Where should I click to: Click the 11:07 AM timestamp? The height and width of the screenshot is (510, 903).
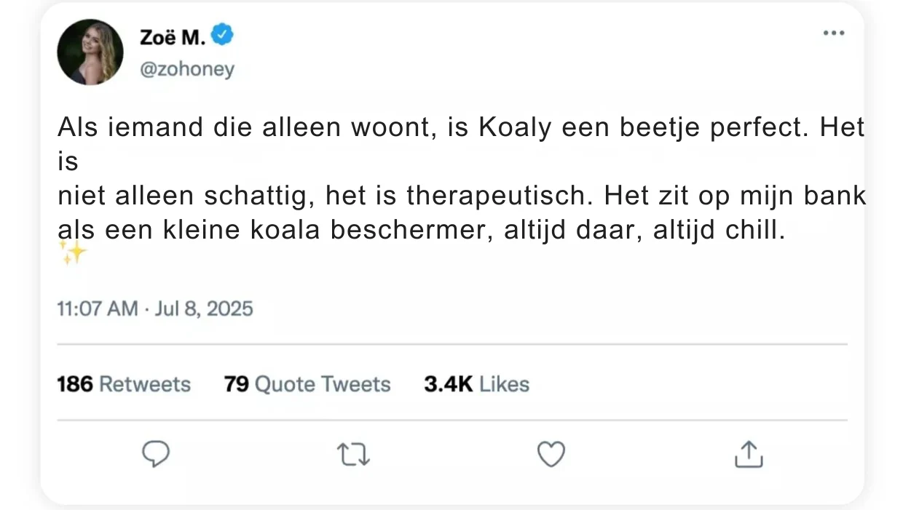point(97,308)
